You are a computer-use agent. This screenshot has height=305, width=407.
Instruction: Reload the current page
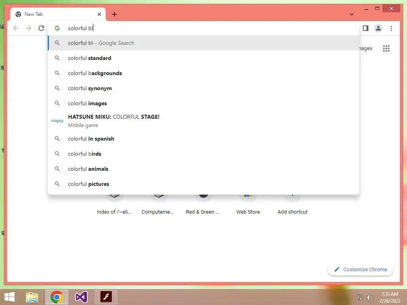coord(41,28)
